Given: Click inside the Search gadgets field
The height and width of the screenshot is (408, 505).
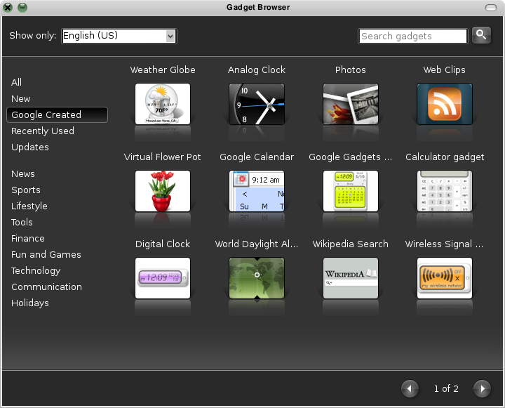Looking at the screenshot, I should 412,36.
